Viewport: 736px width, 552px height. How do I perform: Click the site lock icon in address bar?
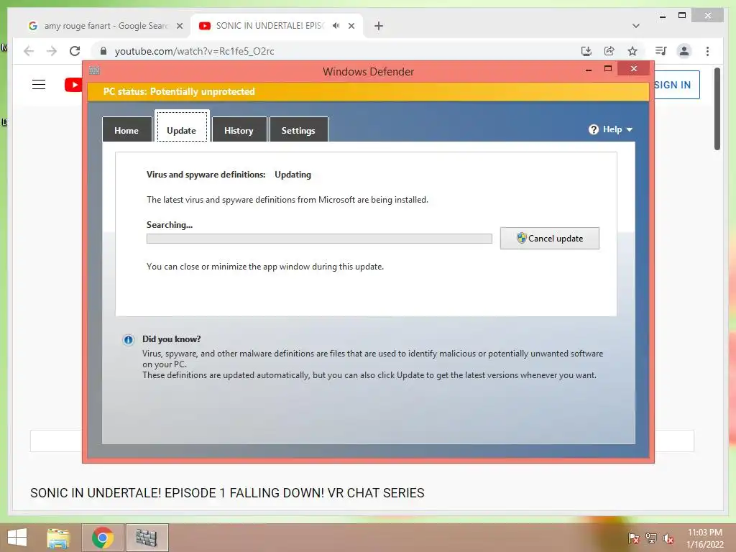(x=103, y=51)
